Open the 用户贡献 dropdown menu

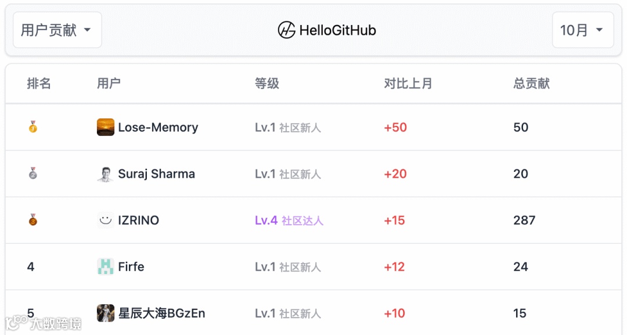[x=57, y=30]
